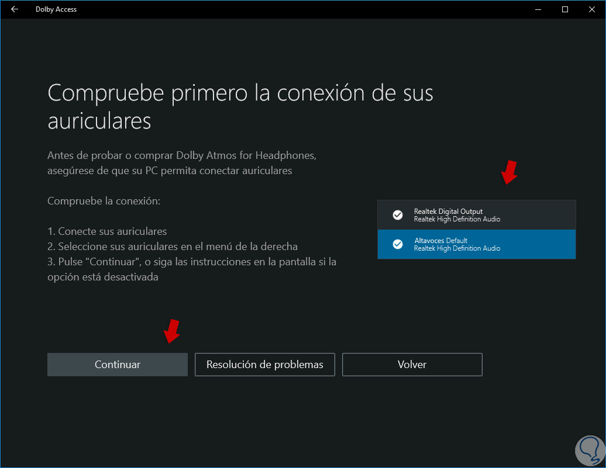Click the Antes de probar paragraph
This screenshot has height=468, width=606.
[182, 163]
